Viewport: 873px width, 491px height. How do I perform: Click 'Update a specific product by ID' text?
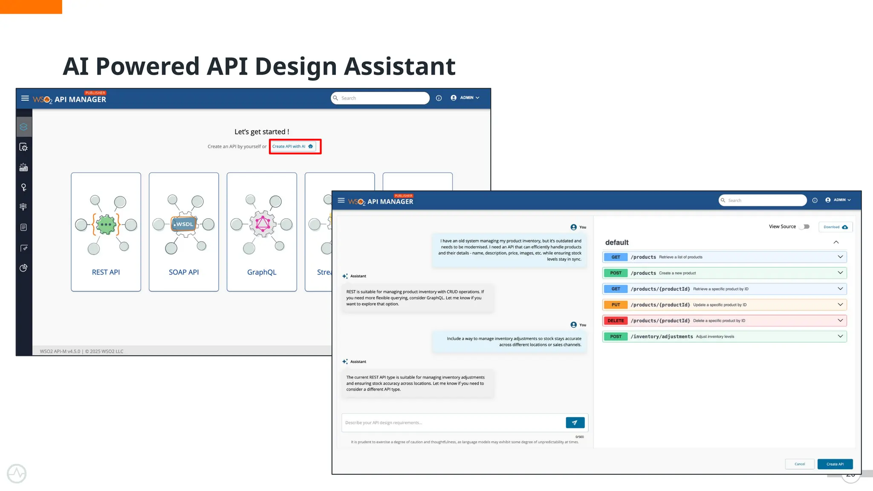pos(720,305)
